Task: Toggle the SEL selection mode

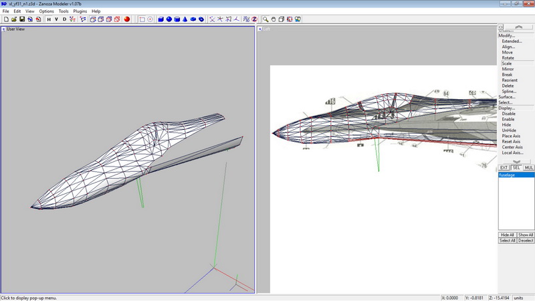Action: 516,167
